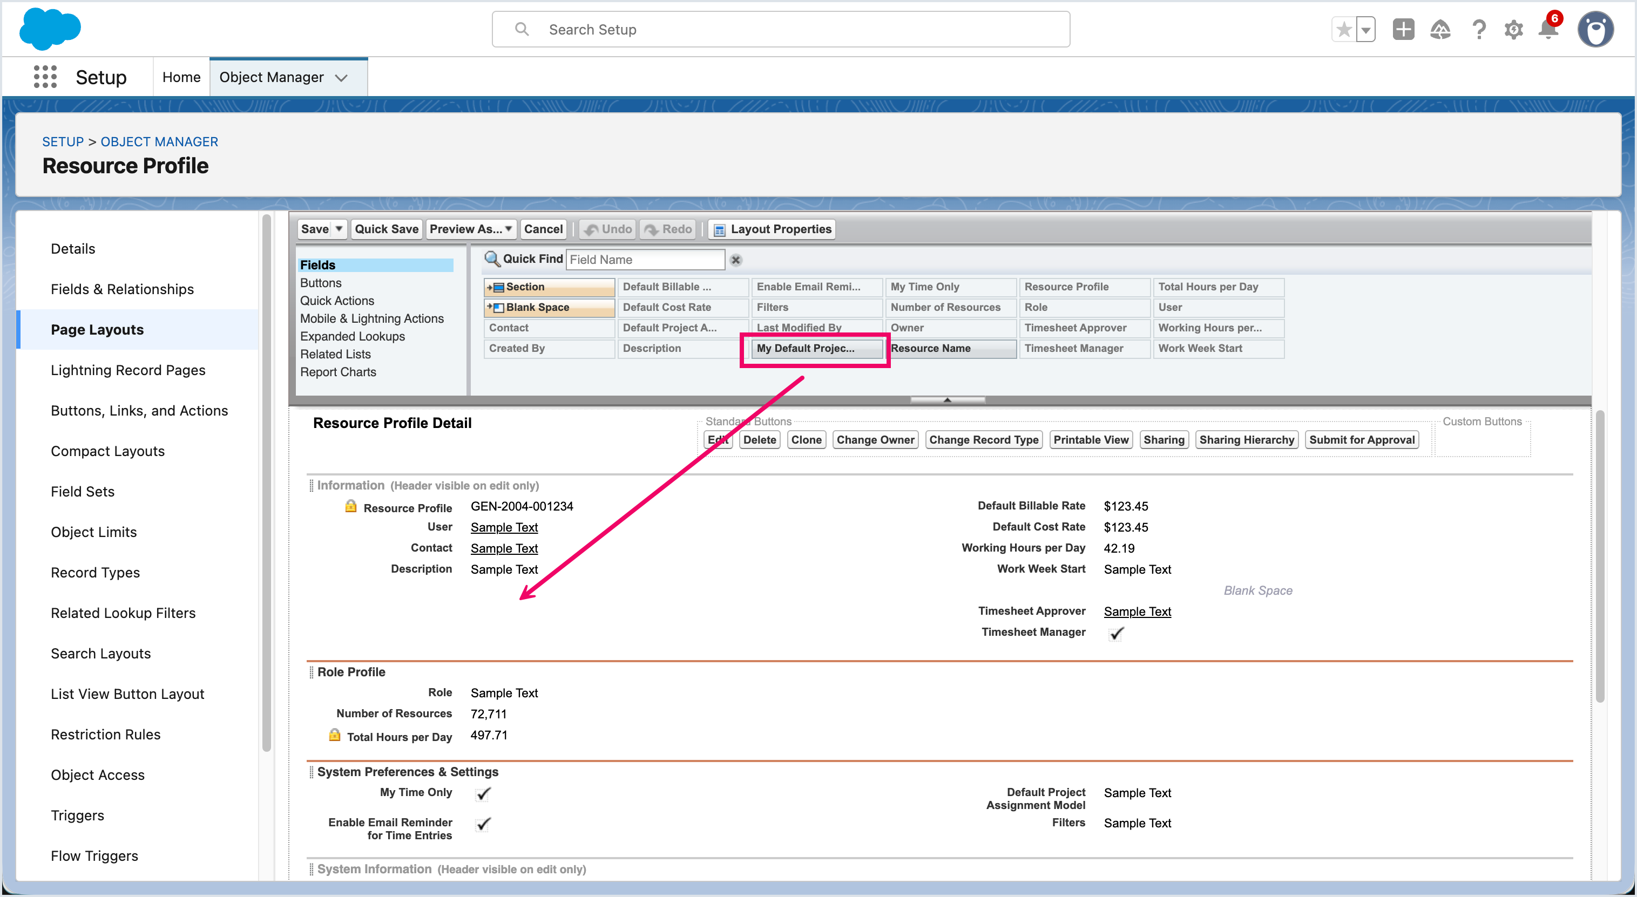Open the setup gear icon menu
Viewport: 1637px width, 897px height.
tap(1514, 29)
